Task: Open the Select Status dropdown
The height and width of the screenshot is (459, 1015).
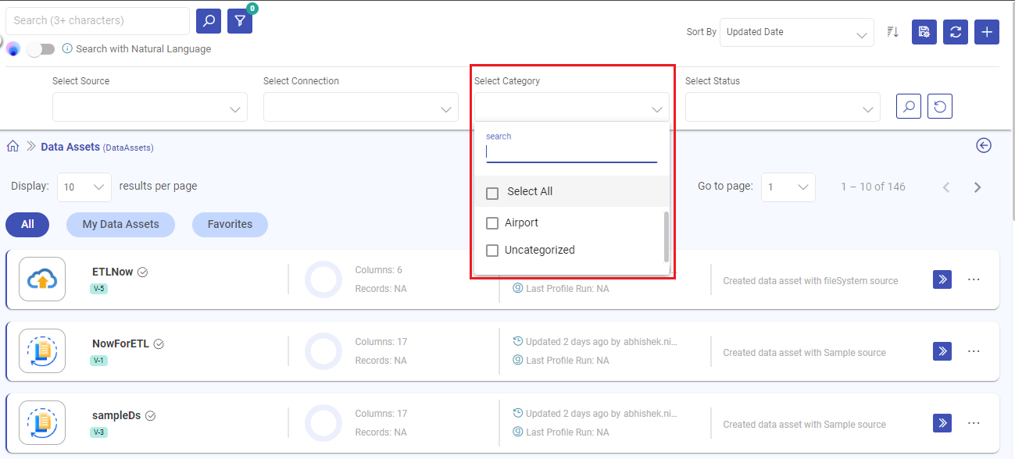Action: click(782, 106)
